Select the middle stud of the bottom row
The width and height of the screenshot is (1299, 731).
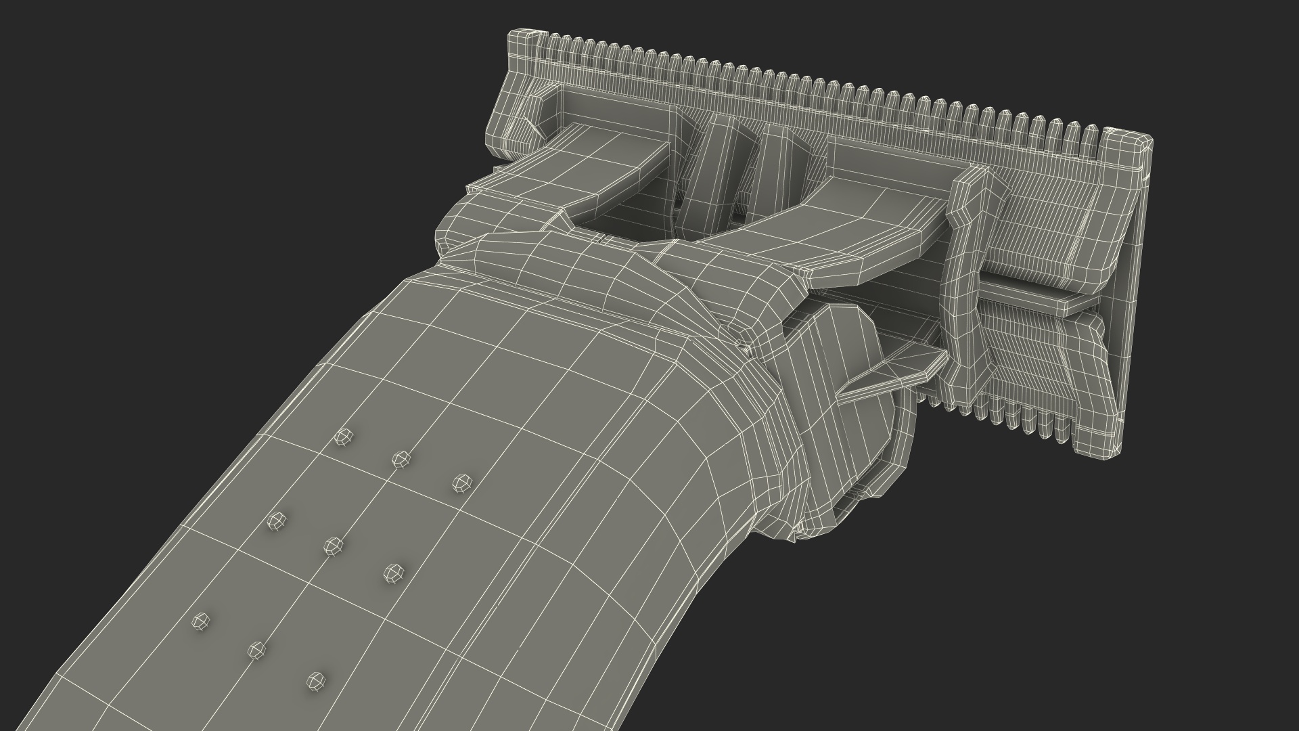pos(257,650)
